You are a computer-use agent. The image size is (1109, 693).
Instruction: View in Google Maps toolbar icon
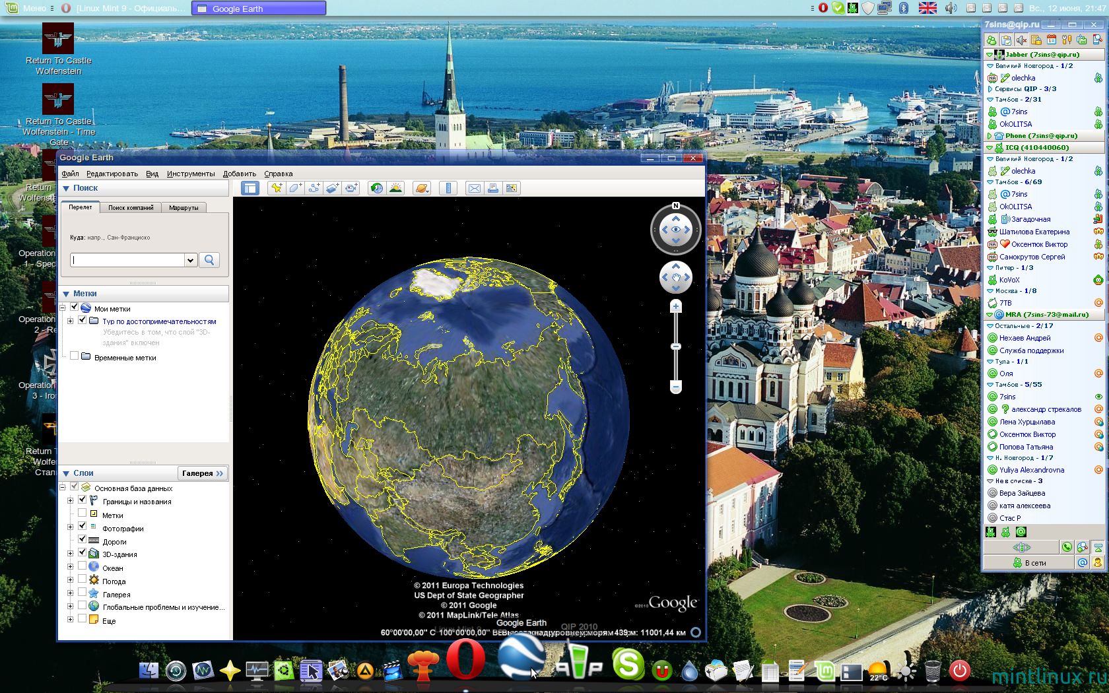511,188
